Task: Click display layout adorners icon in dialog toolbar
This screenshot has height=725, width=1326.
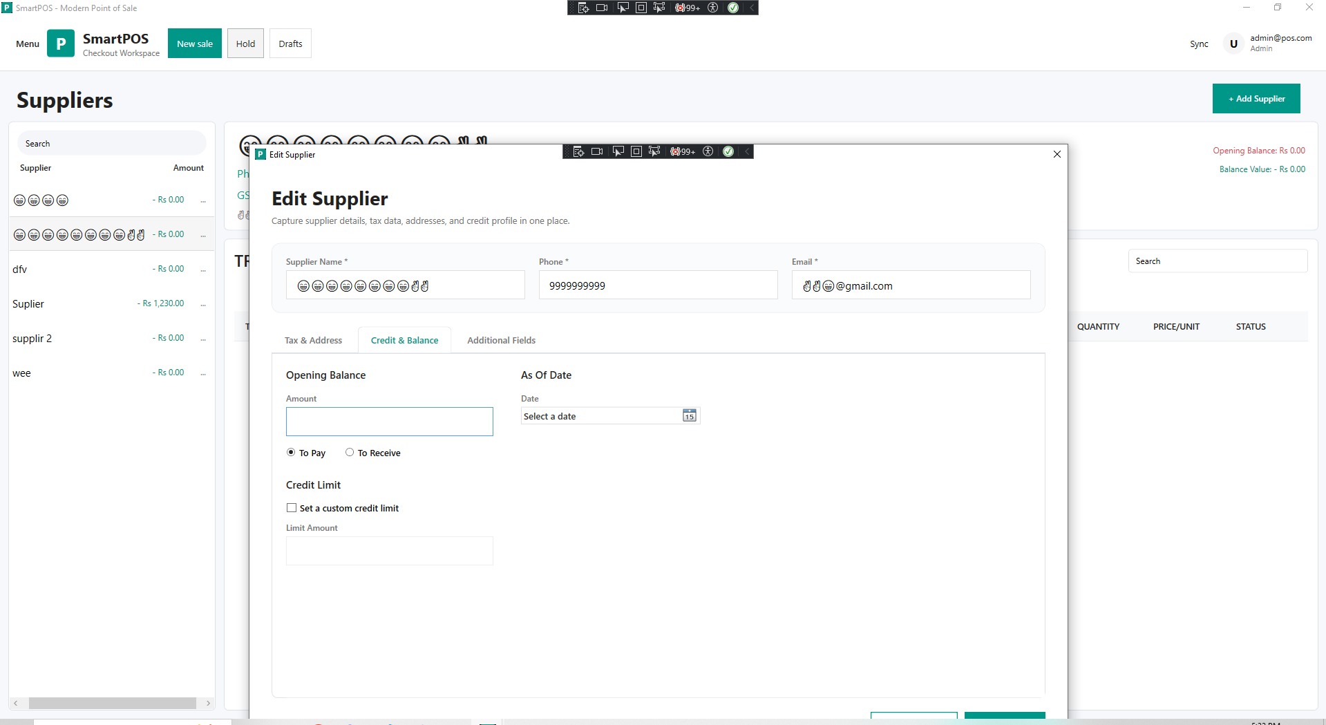Action: click(x=636, y=151)
